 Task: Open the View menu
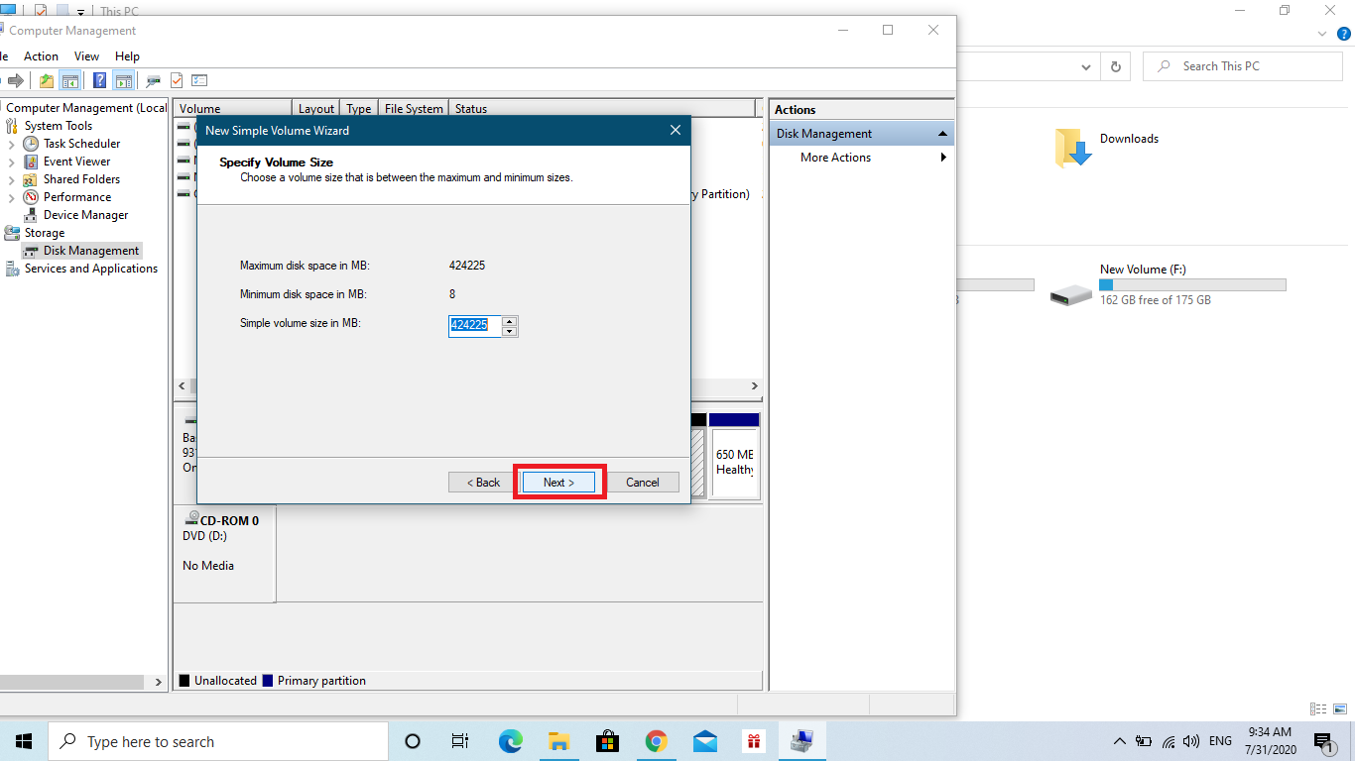coord(86,56)
